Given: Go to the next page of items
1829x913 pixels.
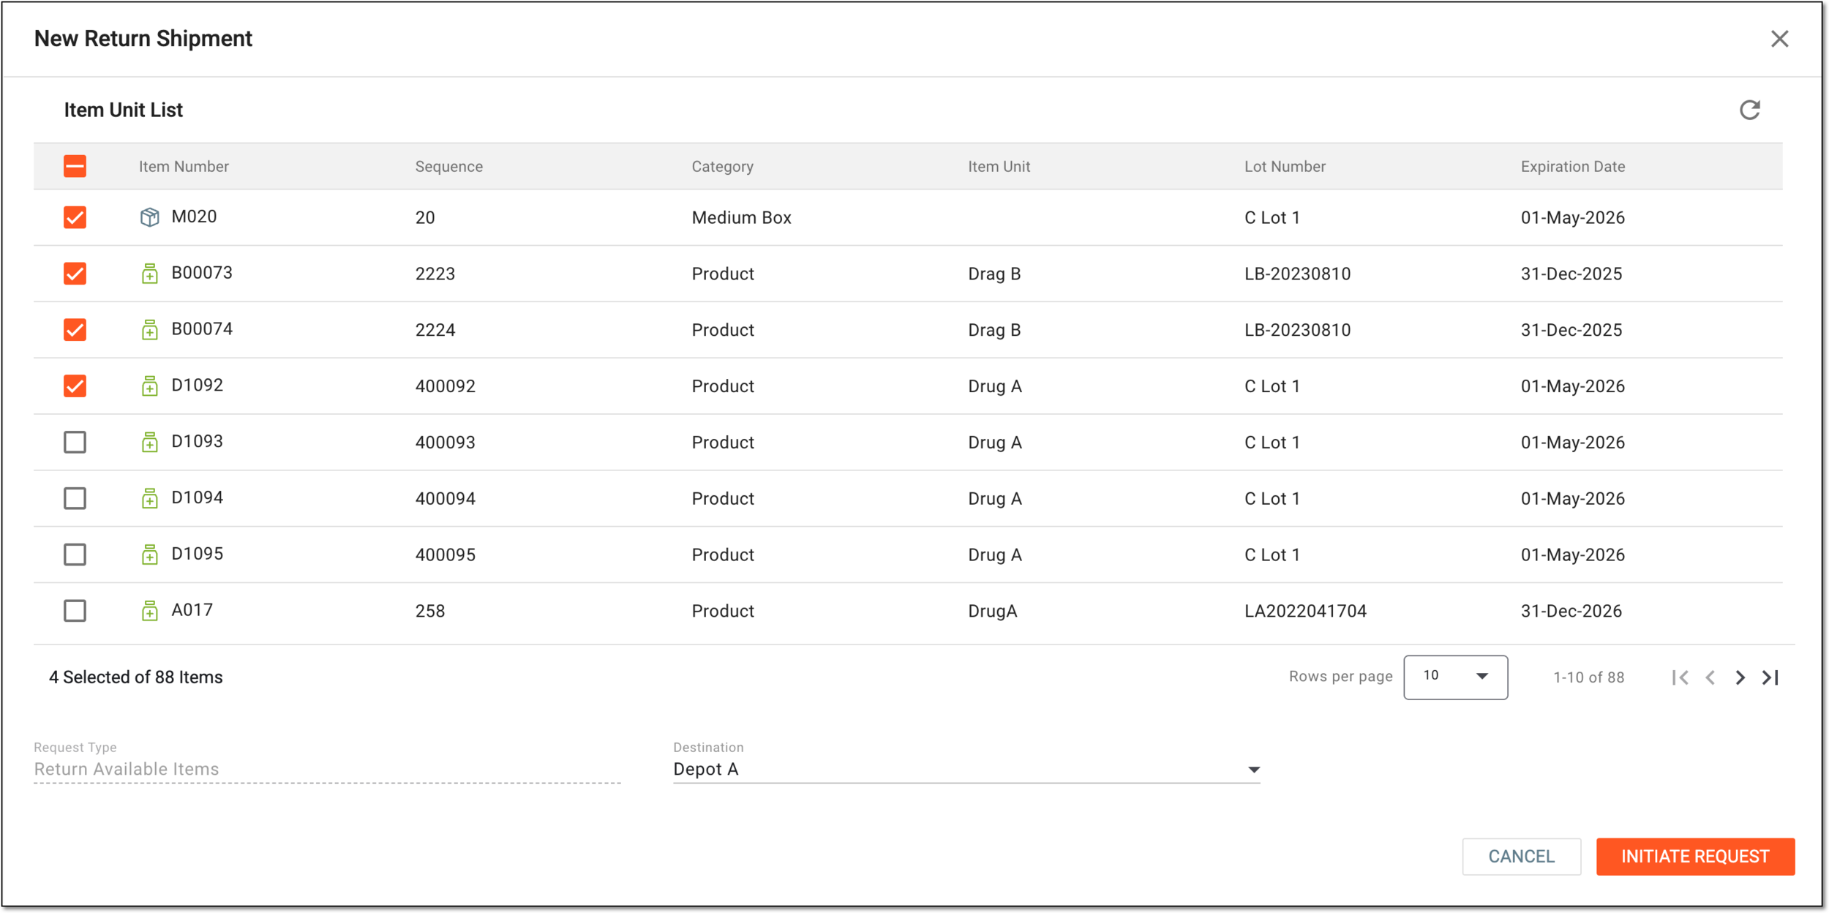Looking at the screenshot, I should click(x=1740, y=677).
